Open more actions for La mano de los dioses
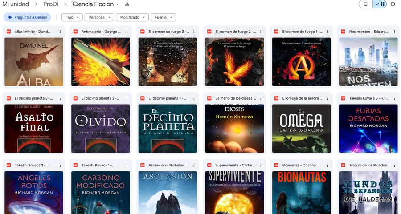Viewport: 401px width, 214px height. (x=261, y=98)
